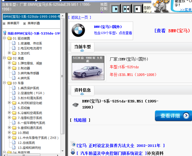The width and height of the screenshot is (192, 156).
Task: Expand the 2.制动器 tree node
Action: pyautogui.click(x=9, y=68)
